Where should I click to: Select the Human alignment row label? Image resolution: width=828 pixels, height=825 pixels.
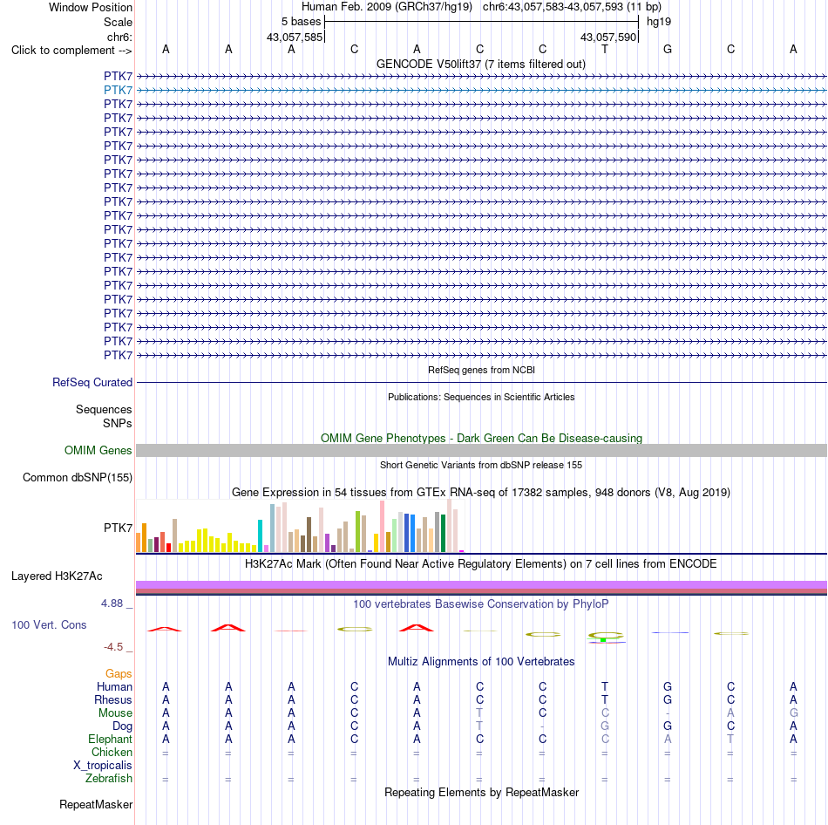[x=114, y=687]
